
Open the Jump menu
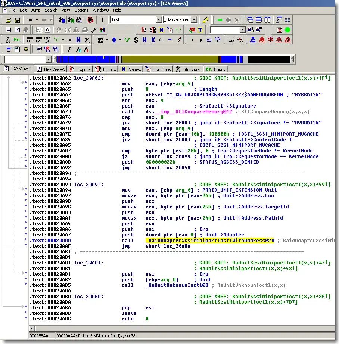[36, 10]
